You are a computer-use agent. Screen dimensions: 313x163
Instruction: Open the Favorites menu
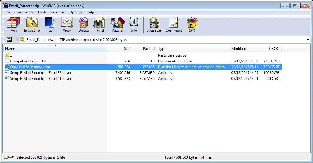tap(58, 12)
